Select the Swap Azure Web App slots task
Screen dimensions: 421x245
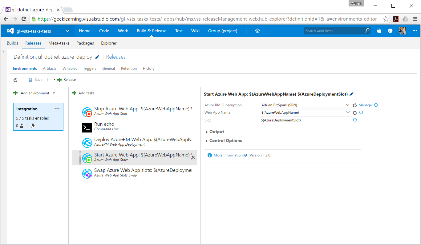coord(134,173)
